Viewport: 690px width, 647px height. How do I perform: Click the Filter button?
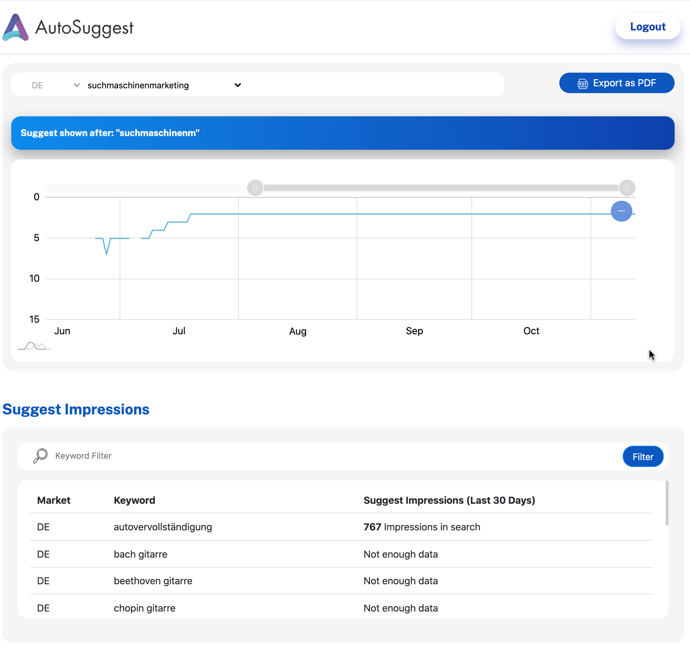[643, 456]
